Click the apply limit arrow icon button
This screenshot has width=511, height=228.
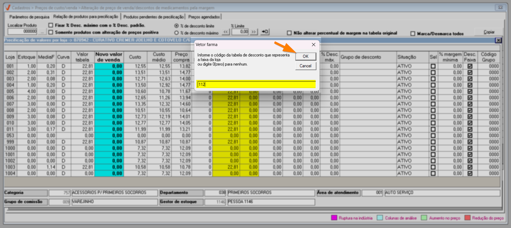[x=265, y=32]
